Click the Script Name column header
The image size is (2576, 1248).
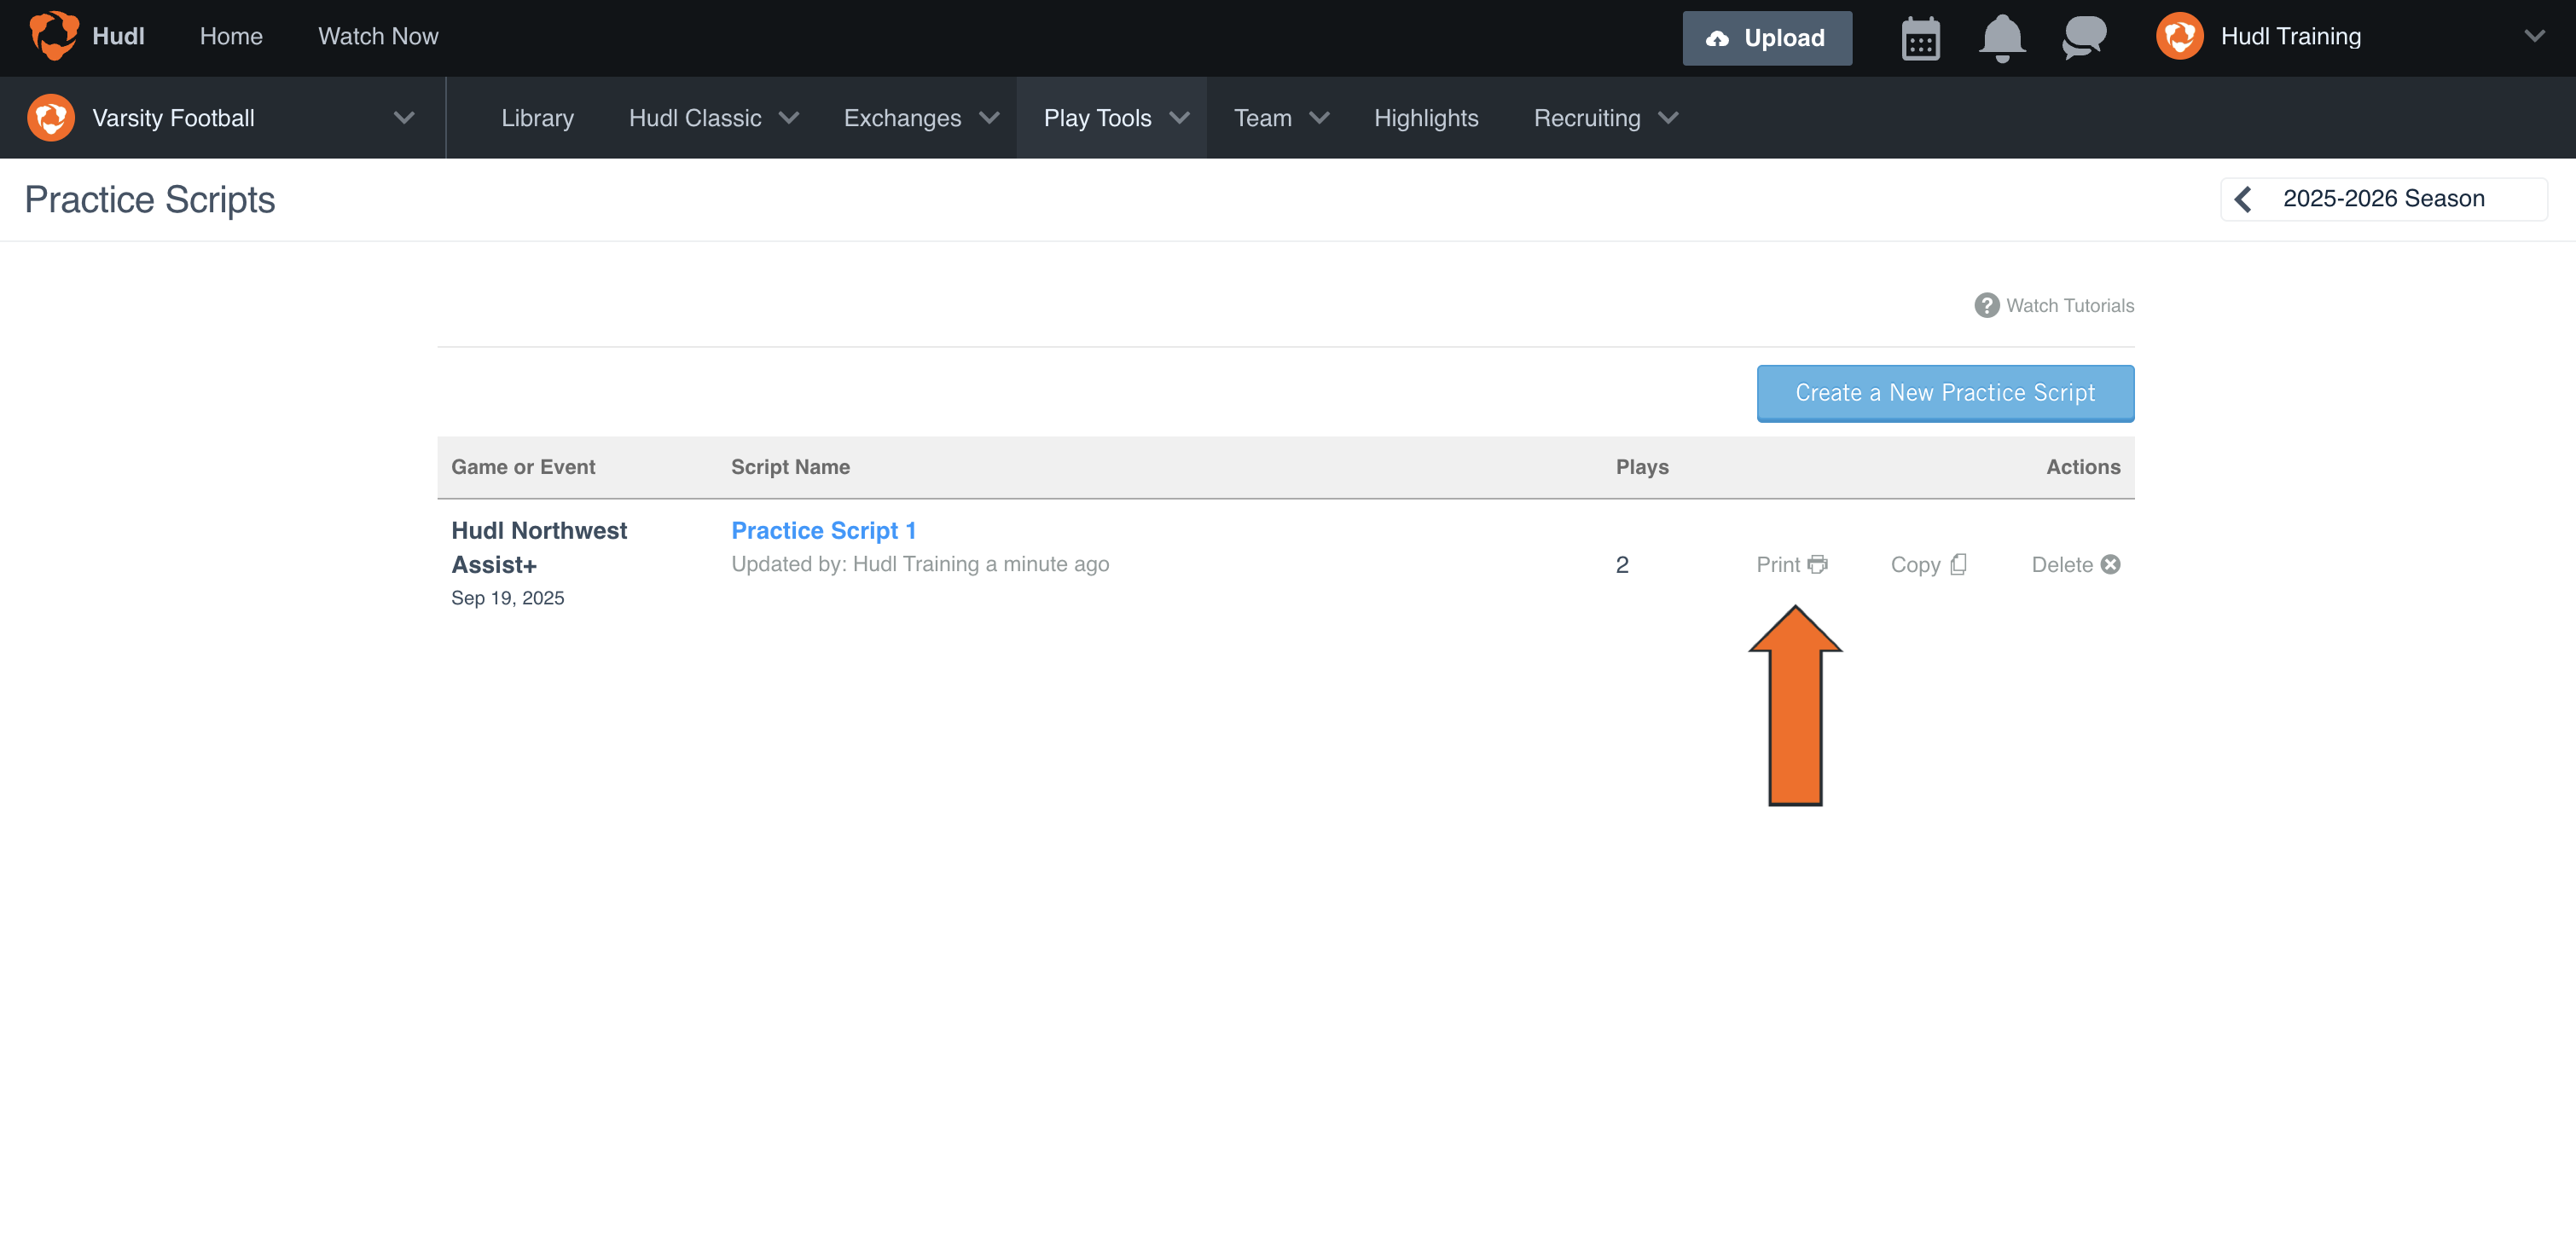(790, 466)
